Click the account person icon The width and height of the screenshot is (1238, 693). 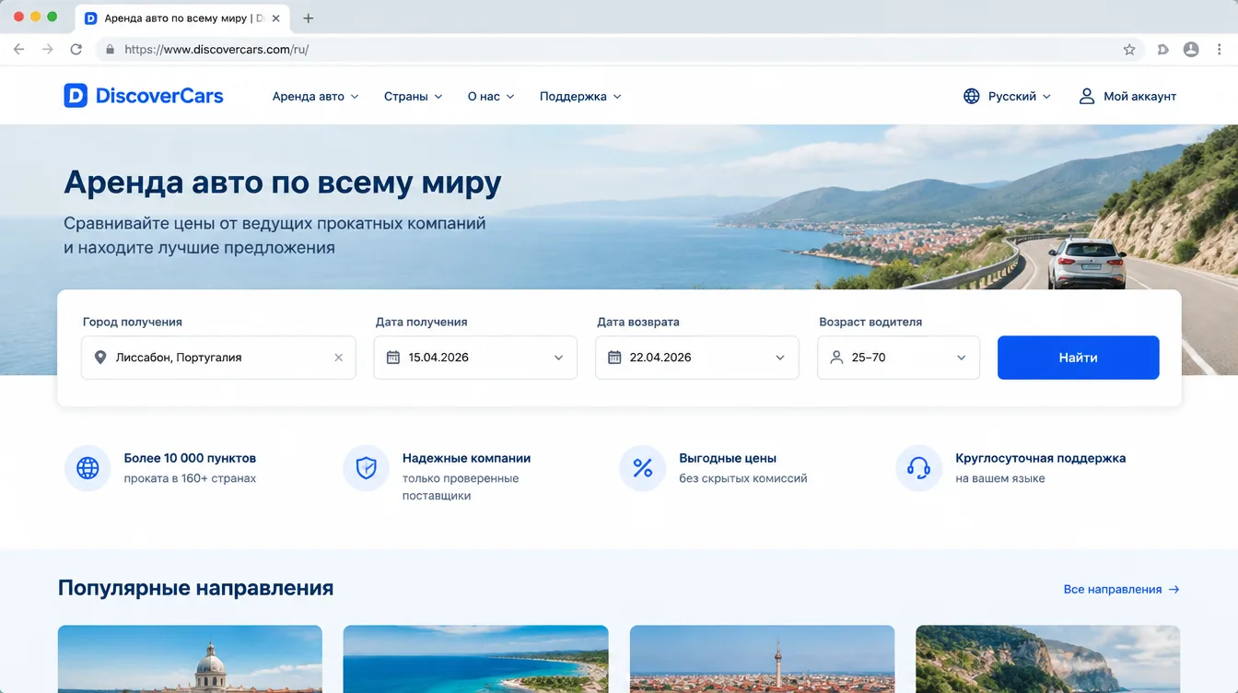[1087, 96]
